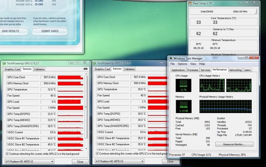Click the left GPU-Z window title icon

pos(4,63)
